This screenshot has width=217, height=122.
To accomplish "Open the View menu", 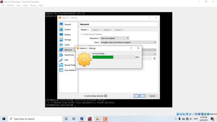I will click(x=18, y=5).
